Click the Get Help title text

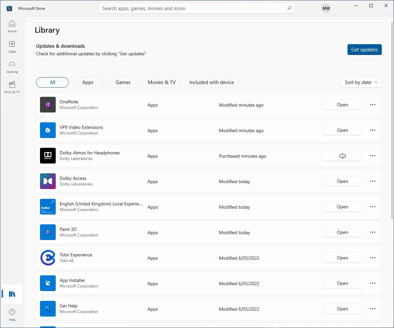[x=69, y=306]
